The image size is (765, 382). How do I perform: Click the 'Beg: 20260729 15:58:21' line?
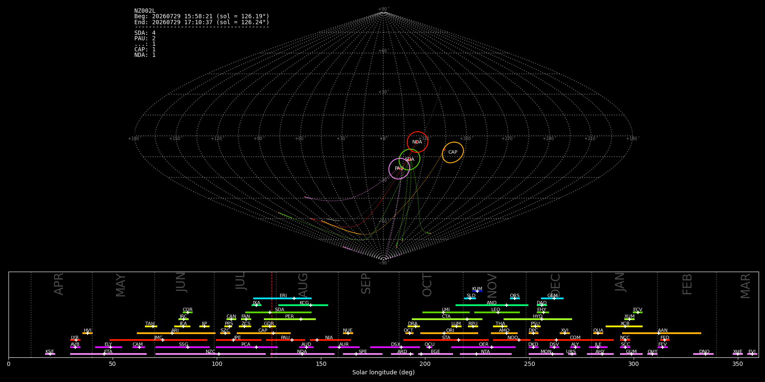pos(202,17)
